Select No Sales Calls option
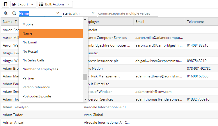Image resolution: width=218 pixels, height=126 pixels. point(33,60)
